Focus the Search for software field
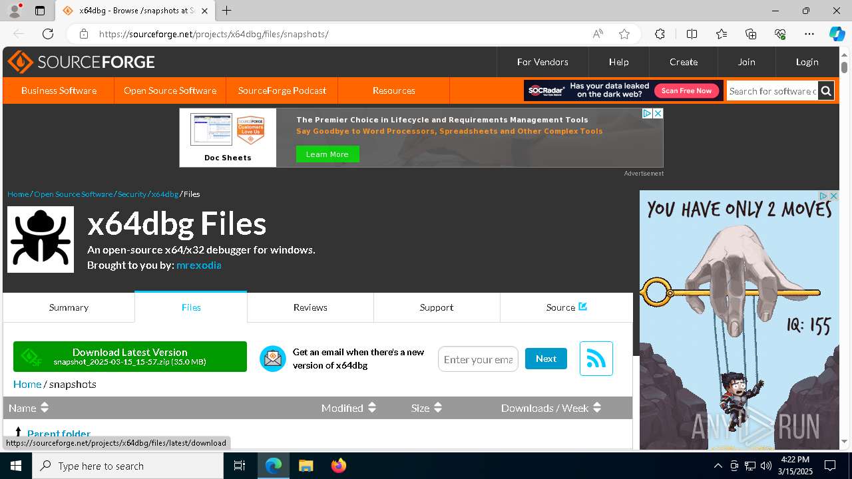Screen dimensions: 852x479 click(x=772, y=91)
